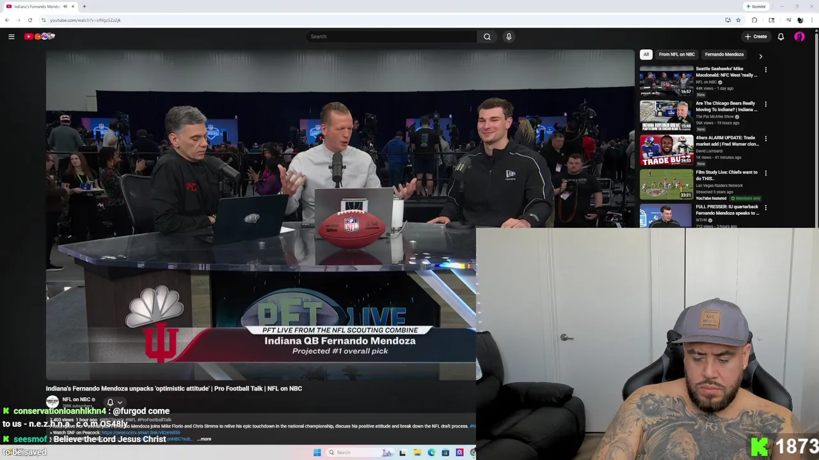
Task: Open options menu for Film Study video
Action: point(765,173)
